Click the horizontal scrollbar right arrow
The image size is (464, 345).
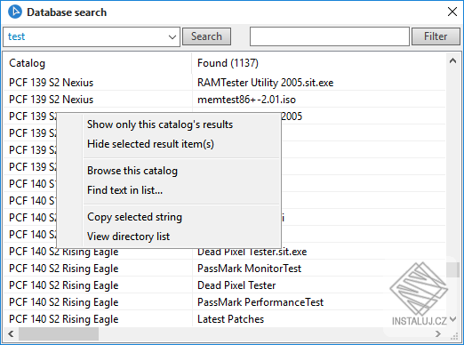(438, 334)
